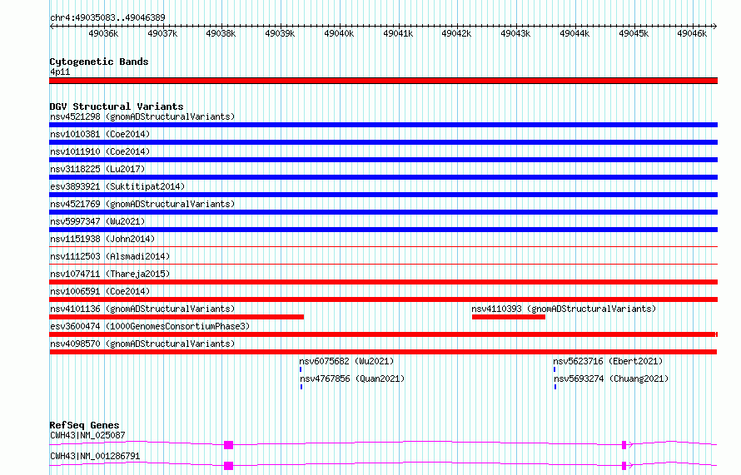741x475 pixels.
Task: Click the short red bar under nsv4110393
Action: pyautogui.click(x=509, y=317)
